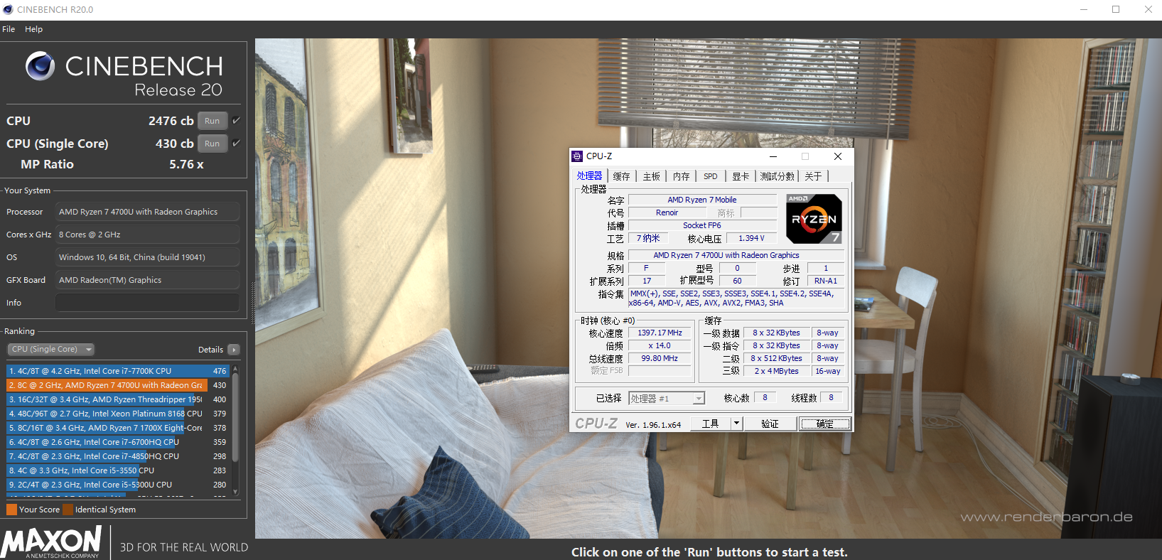The width and height of the screenshot is (1162, 560).
Task: Click the MAXON logo
Action: click(x=51, y=542)
